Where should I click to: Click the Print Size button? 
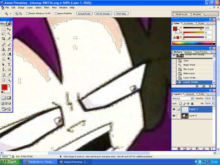point(121,14)
